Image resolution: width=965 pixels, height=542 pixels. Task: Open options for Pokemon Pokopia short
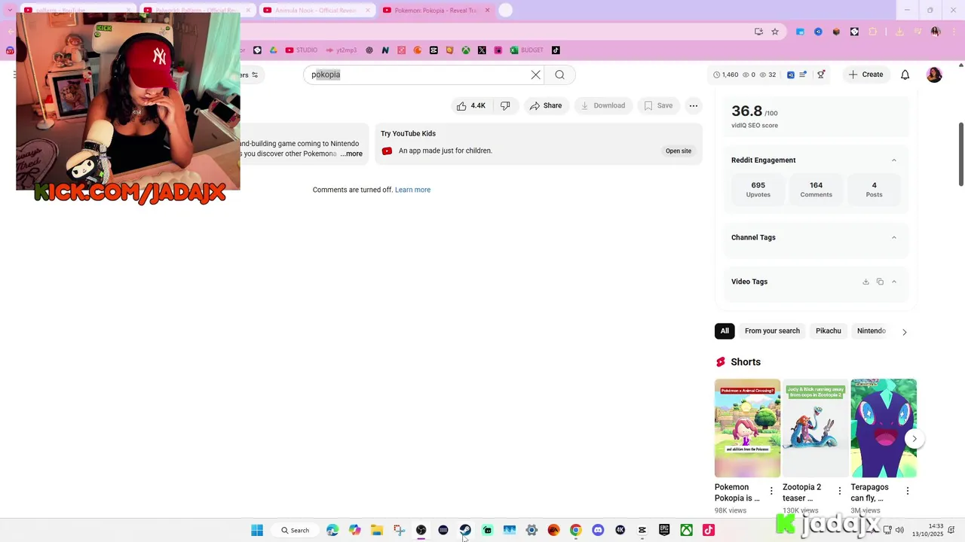[771, 491]
